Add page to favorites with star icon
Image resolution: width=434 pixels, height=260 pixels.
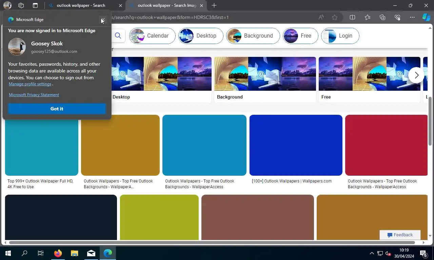point(335,17)
